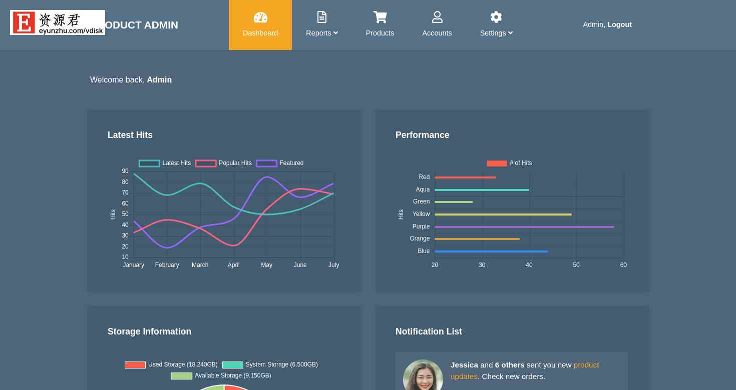736x390 pixels.
Task: Toggle the # of Hits legend
Action: [x=509, y=163]
